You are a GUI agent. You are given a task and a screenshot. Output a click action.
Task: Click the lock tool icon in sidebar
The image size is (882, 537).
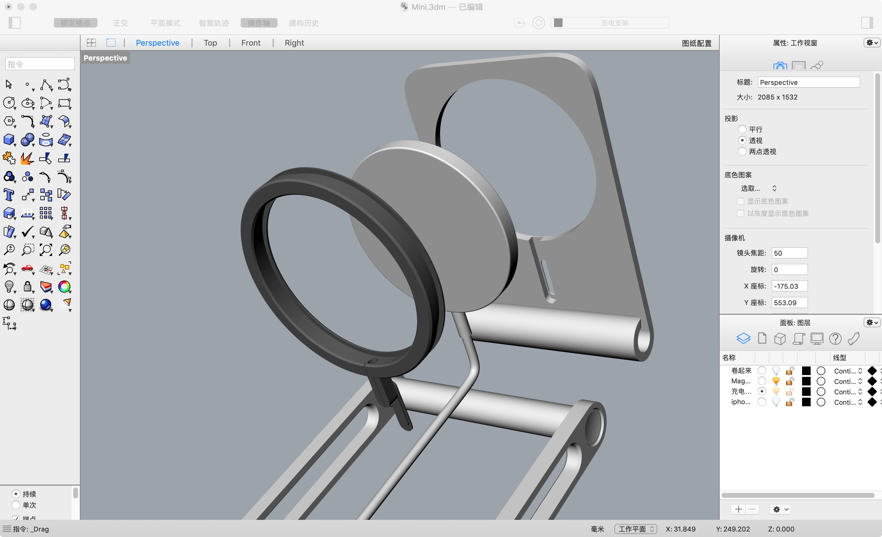[x=28, y=287]
